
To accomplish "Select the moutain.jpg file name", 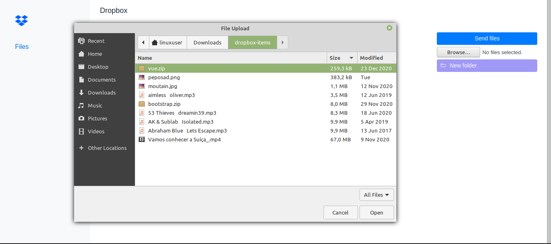I will (x=163, y=86).
